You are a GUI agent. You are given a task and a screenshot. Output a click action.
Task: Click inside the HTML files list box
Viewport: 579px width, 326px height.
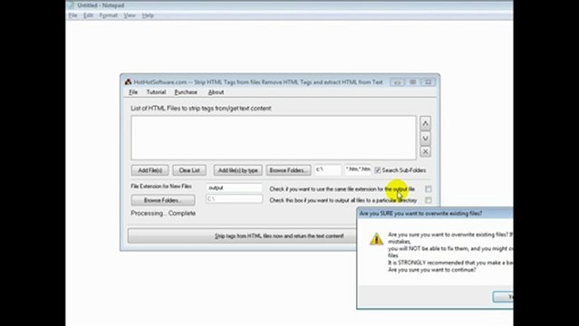pos(274,138)
